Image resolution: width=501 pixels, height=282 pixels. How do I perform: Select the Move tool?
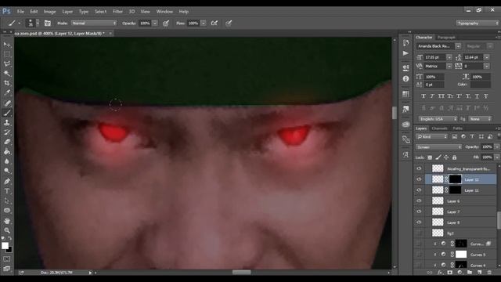(7, 45)
